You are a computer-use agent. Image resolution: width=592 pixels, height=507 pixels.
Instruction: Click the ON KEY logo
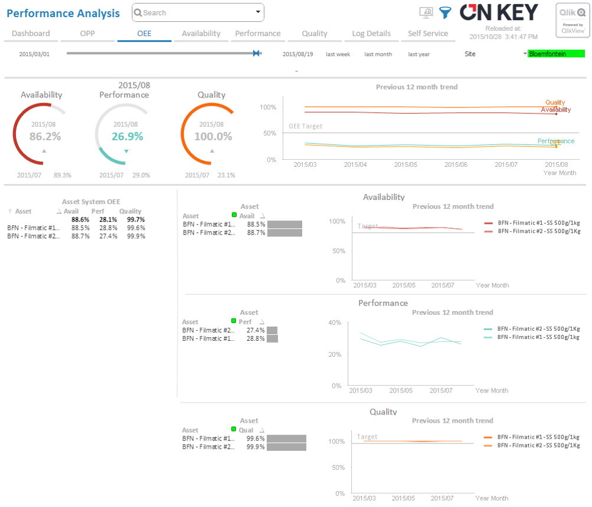pyautogui.click(x=498, y=12)
